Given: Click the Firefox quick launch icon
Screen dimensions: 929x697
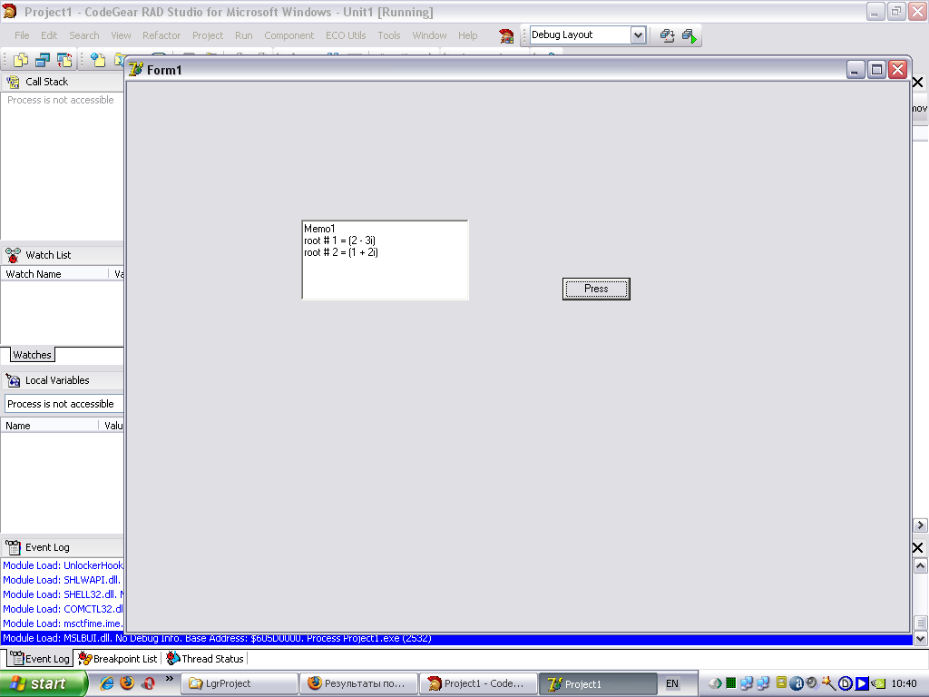Looking at the screenshot, I should [x=127, y=683].
